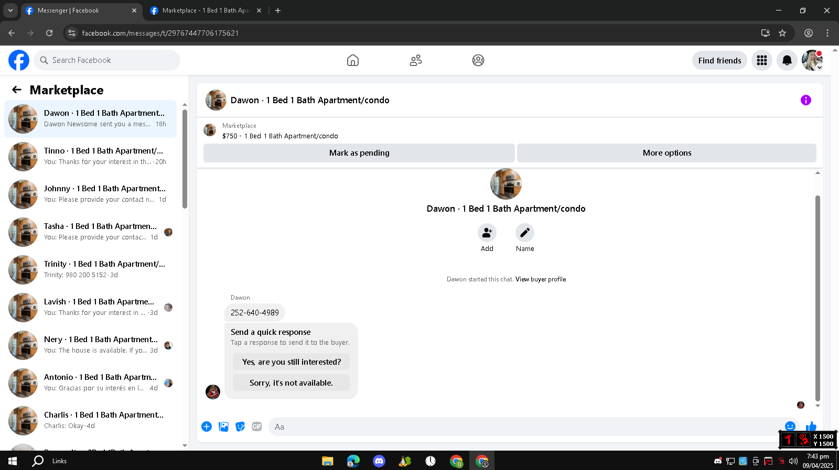Open the Antonio conversation
The image size is (839, 470).
pyautogui.click(x=90, y=383)
